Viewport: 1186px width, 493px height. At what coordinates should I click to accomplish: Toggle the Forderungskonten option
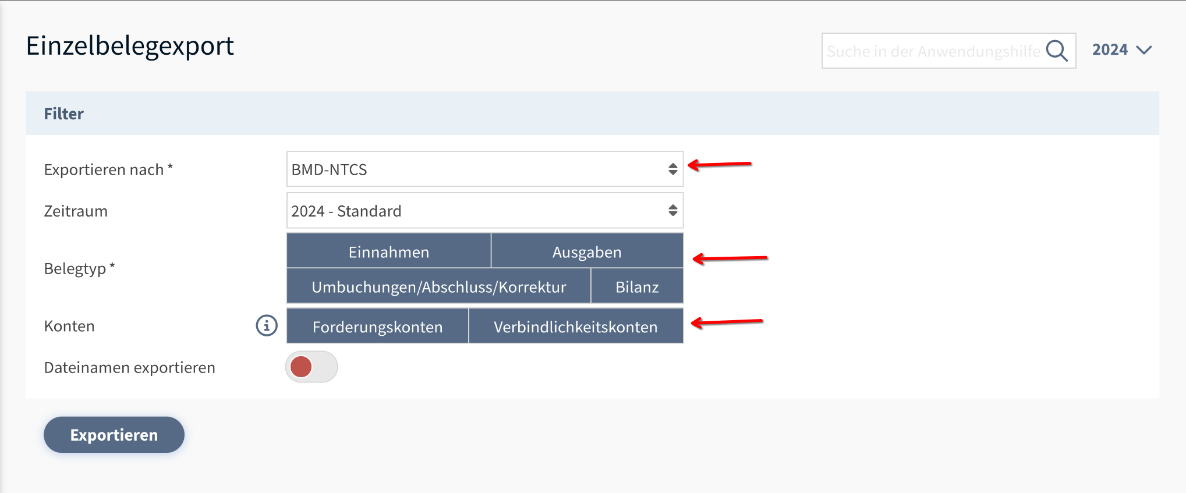[x=377, y=326]
